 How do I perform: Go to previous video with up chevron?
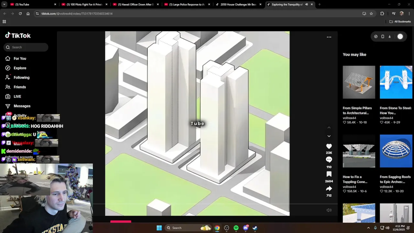[329, 128]
